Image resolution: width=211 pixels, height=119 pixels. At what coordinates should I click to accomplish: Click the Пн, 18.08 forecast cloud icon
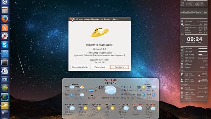coord(72,108)
